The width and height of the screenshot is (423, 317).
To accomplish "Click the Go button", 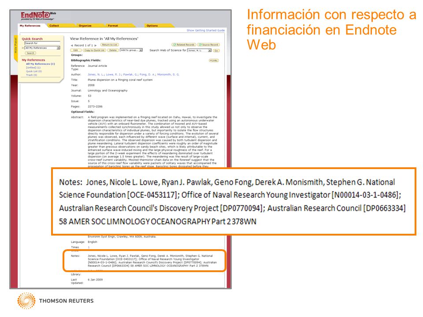I will [216, 50].
